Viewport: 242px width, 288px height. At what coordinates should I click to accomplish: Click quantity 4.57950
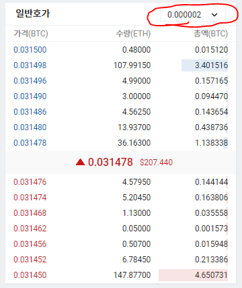tap(136, 182)
